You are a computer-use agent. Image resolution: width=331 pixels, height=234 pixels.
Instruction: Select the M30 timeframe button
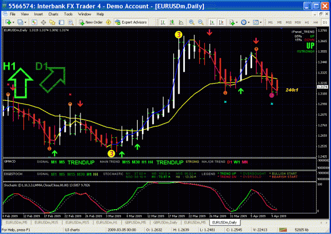(298, 22)
